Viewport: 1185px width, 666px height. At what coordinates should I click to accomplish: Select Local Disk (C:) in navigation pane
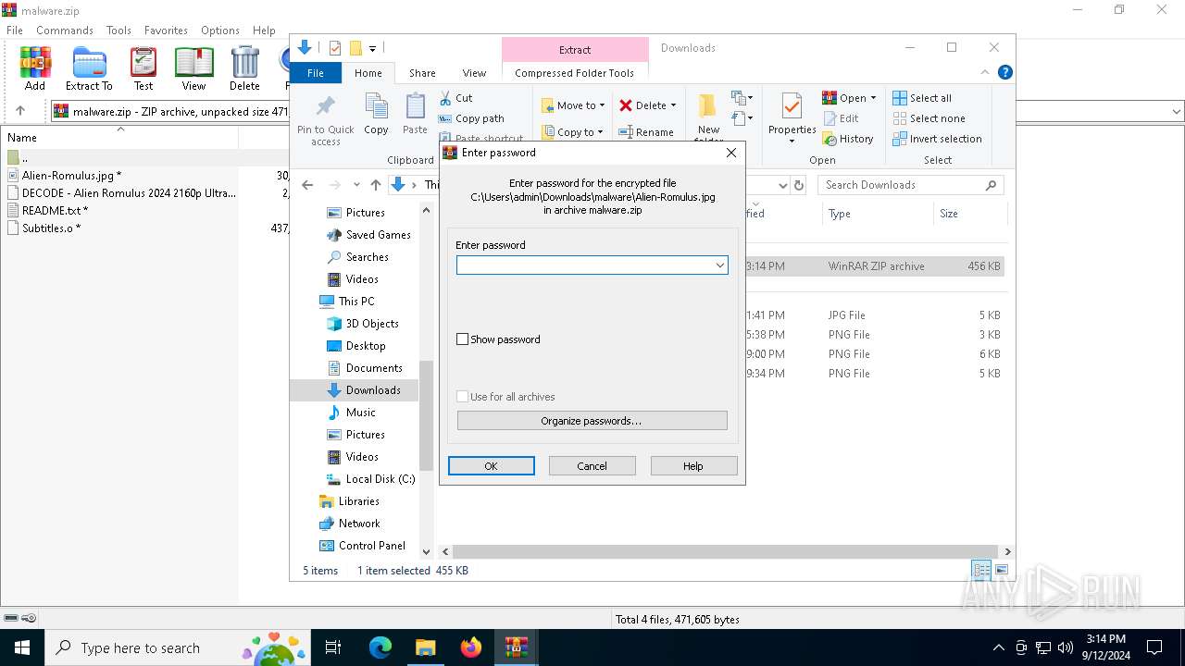coord(370,479)
